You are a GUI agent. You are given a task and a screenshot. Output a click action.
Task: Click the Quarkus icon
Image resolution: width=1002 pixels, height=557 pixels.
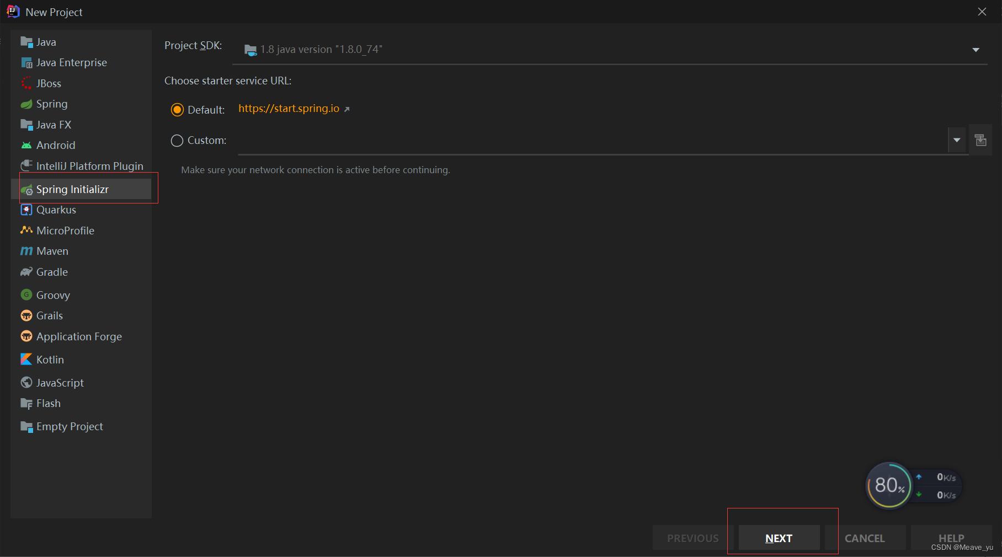tap(26, 210)
